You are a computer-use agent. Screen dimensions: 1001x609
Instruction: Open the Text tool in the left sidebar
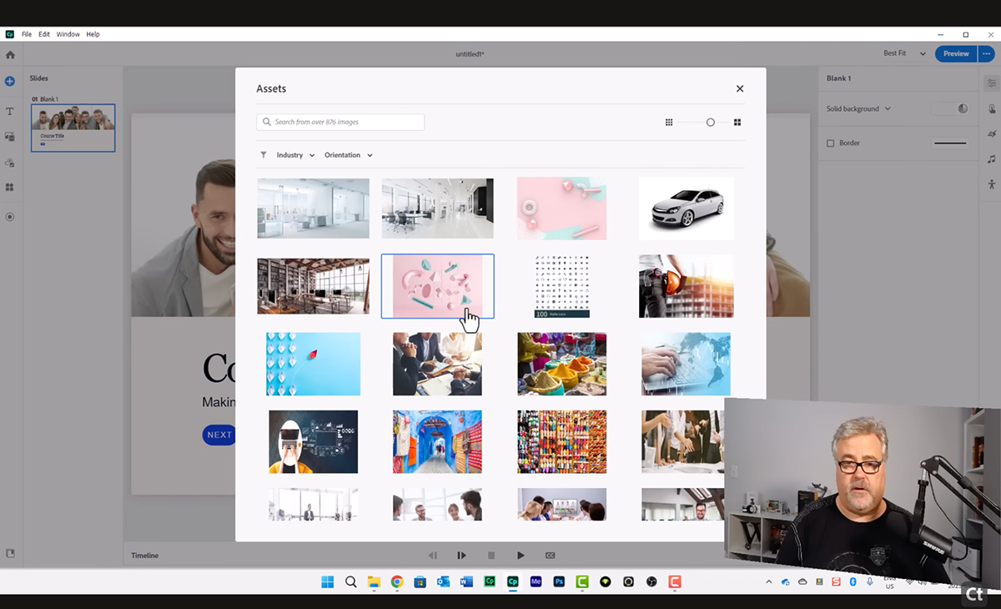(8, 110)
